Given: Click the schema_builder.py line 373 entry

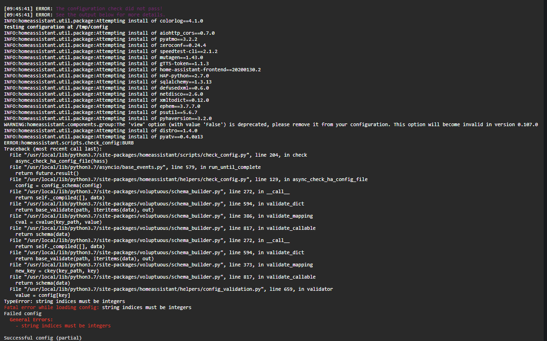Looking at the screenshot, I should point(161,265).
